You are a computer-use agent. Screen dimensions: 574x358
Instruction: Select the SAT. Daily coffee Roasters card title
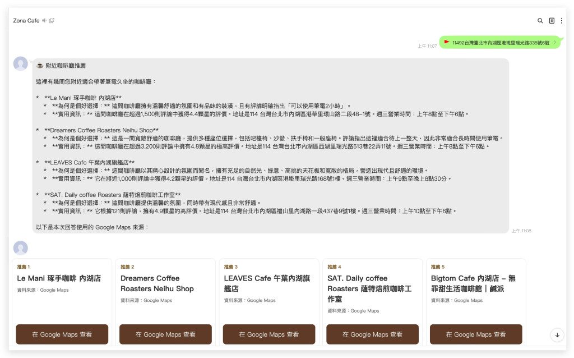coord(369,289)
